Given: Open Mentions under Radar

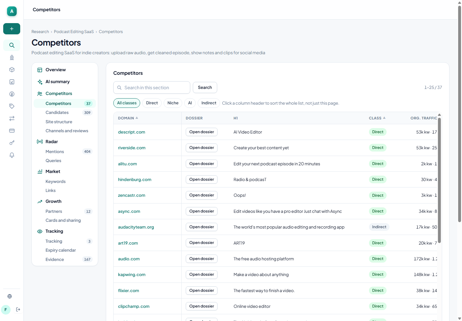Looking at the screenshot, I should (x=65, y=152).
